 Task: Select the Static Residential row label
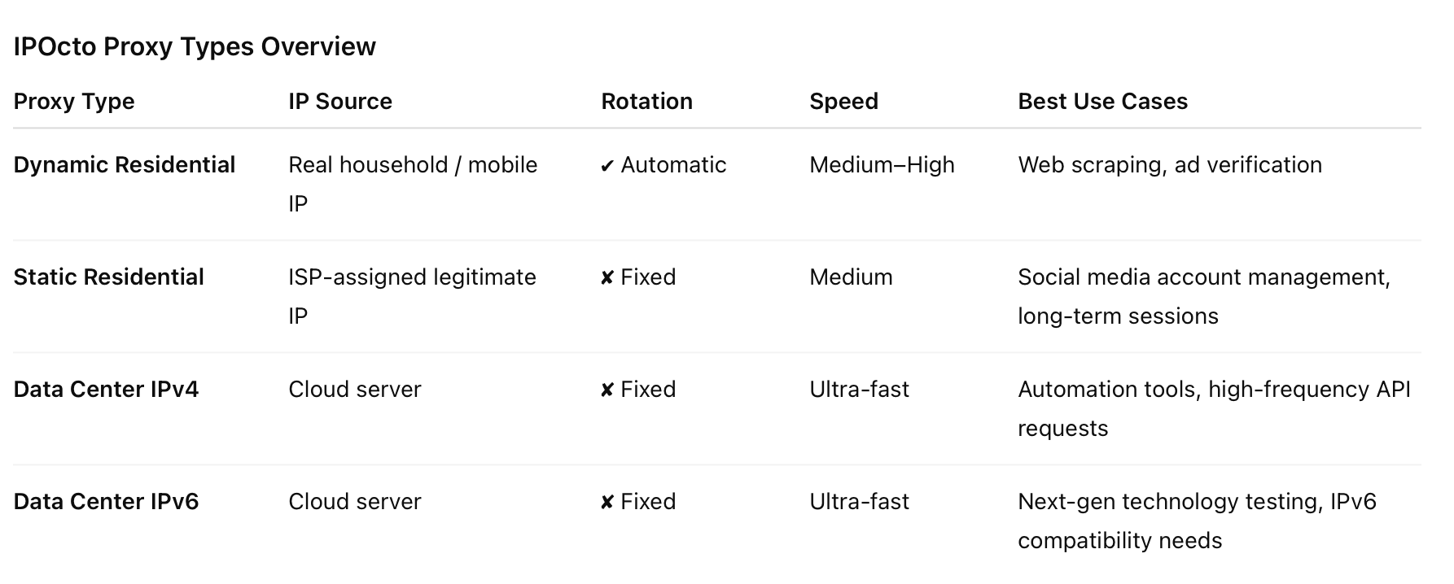pos(109,277)
